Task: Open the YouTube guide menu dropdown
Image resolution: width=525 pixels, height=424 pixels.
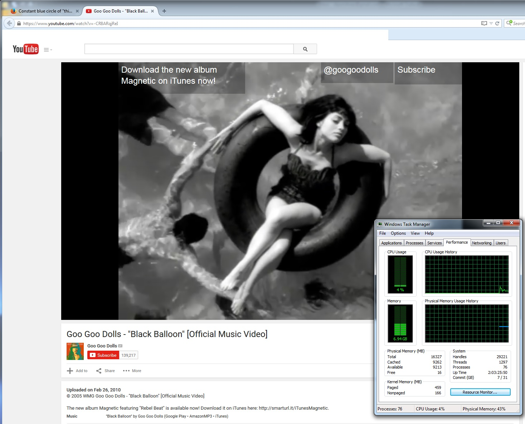Action: click(48, 50)
